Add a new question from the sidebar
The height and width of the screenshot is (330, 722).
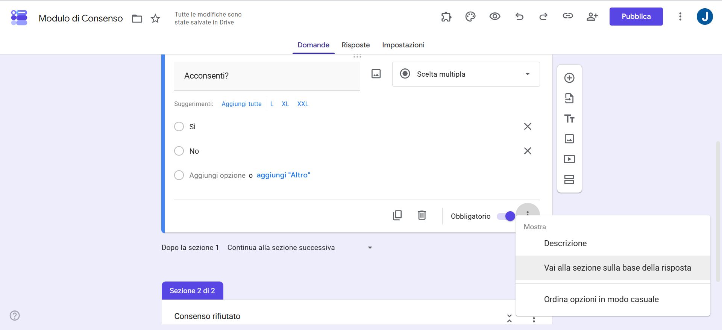coord(569,78)
